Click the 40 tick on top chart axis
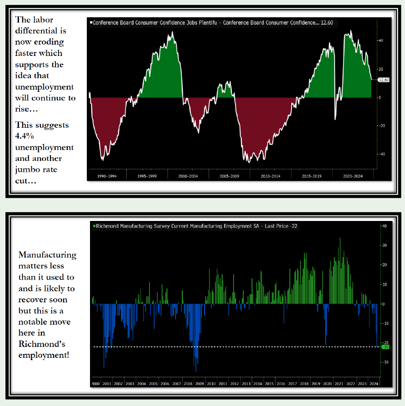Image resolution: width=405 pixels, height=406 pixels. [381, 40]
